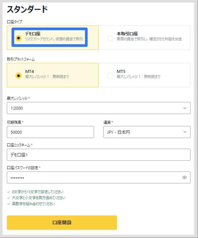The image size is (198, 238).
Task: Focus the 口座パスワードの設定 password field
Action: [98, 178]
